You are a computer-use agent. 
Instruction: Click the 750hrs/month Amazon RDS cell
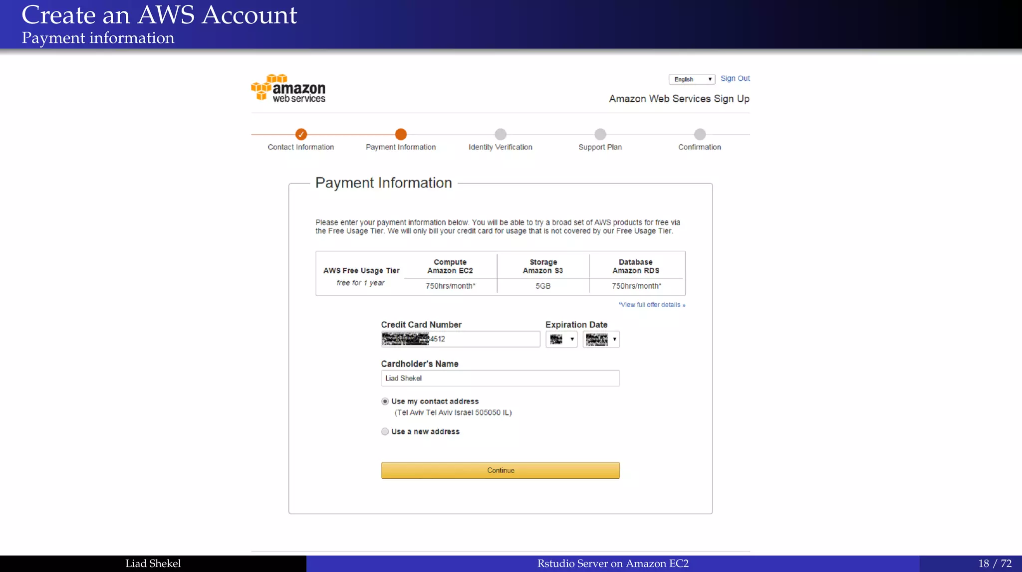tap(637, 286)
